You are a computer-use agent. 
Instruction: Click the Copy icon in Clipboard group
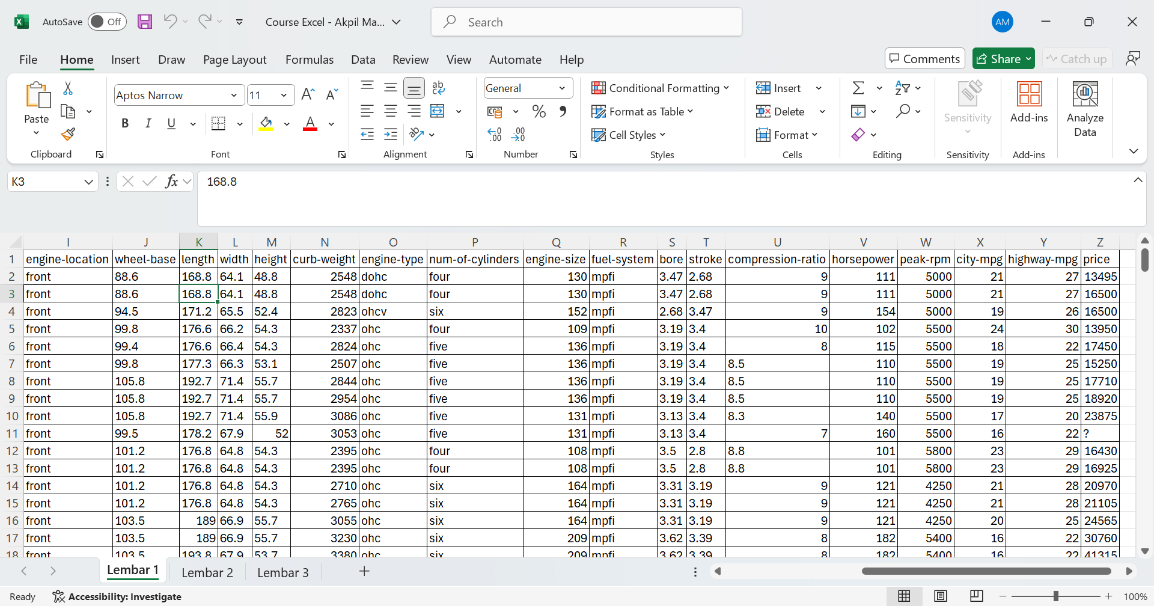pos(68,111)
